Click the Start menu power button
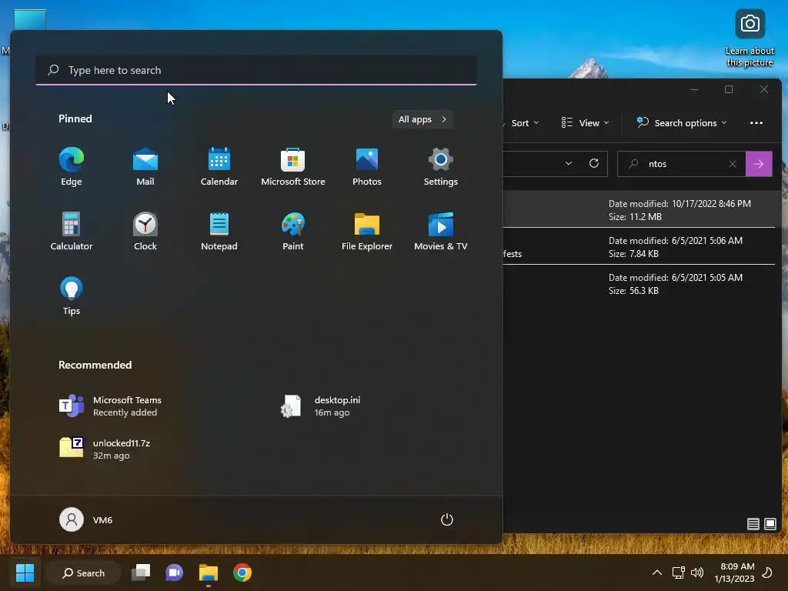788x591 pixels. tap(447, 519)
